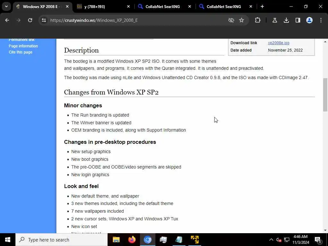The height and width of the screenshot is (246, 328).
Task: Click the scrollbar down arrow
Action: tap(325, 230)
